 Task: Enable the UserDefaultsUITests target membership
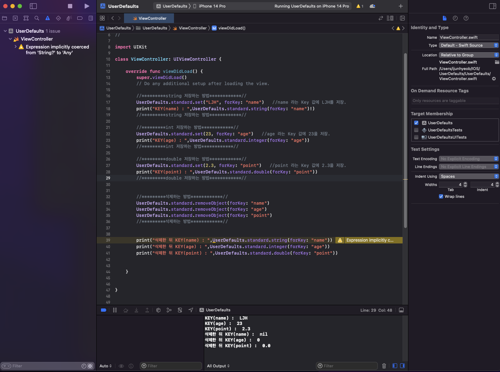point(416,137)
